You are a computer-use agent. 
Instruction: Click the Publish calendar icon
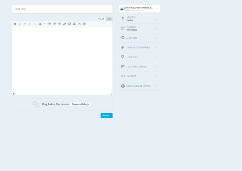tap(123, 28)
